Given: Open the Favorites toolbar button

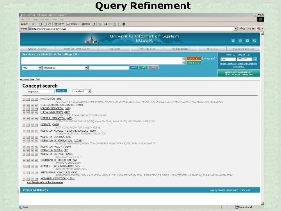Looking at the screenshot, I should coord(73,24).
